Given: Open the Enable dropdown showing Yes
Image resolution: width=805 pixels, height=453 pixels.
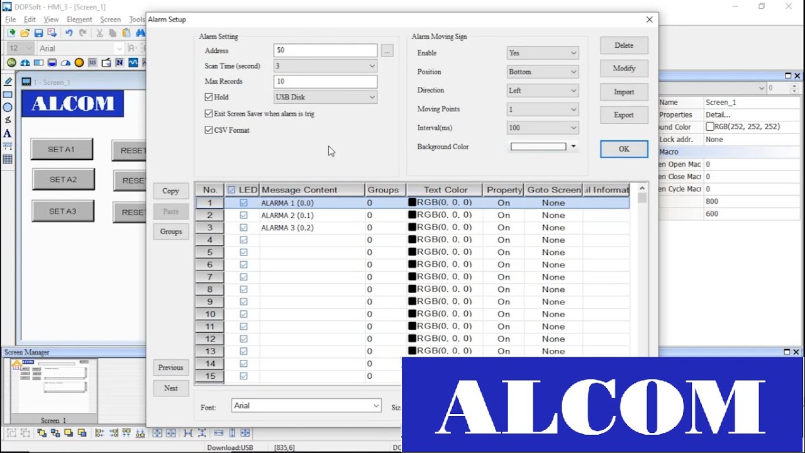Looking at the screenshot, I should click(x=542, y=53).
